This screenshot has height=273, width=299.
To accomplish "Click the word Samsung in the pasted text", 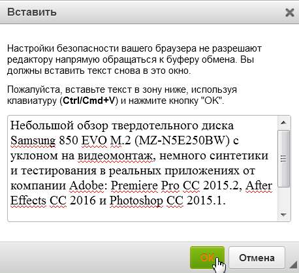I will pos(33,140).
